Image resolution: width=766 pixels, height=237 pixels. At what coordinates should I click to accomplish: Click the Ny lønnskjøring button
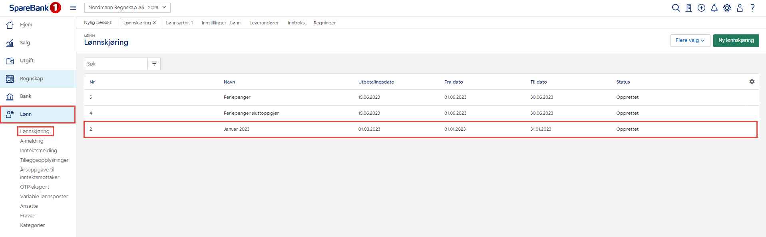pyautogui.click(x=736, y=40)
